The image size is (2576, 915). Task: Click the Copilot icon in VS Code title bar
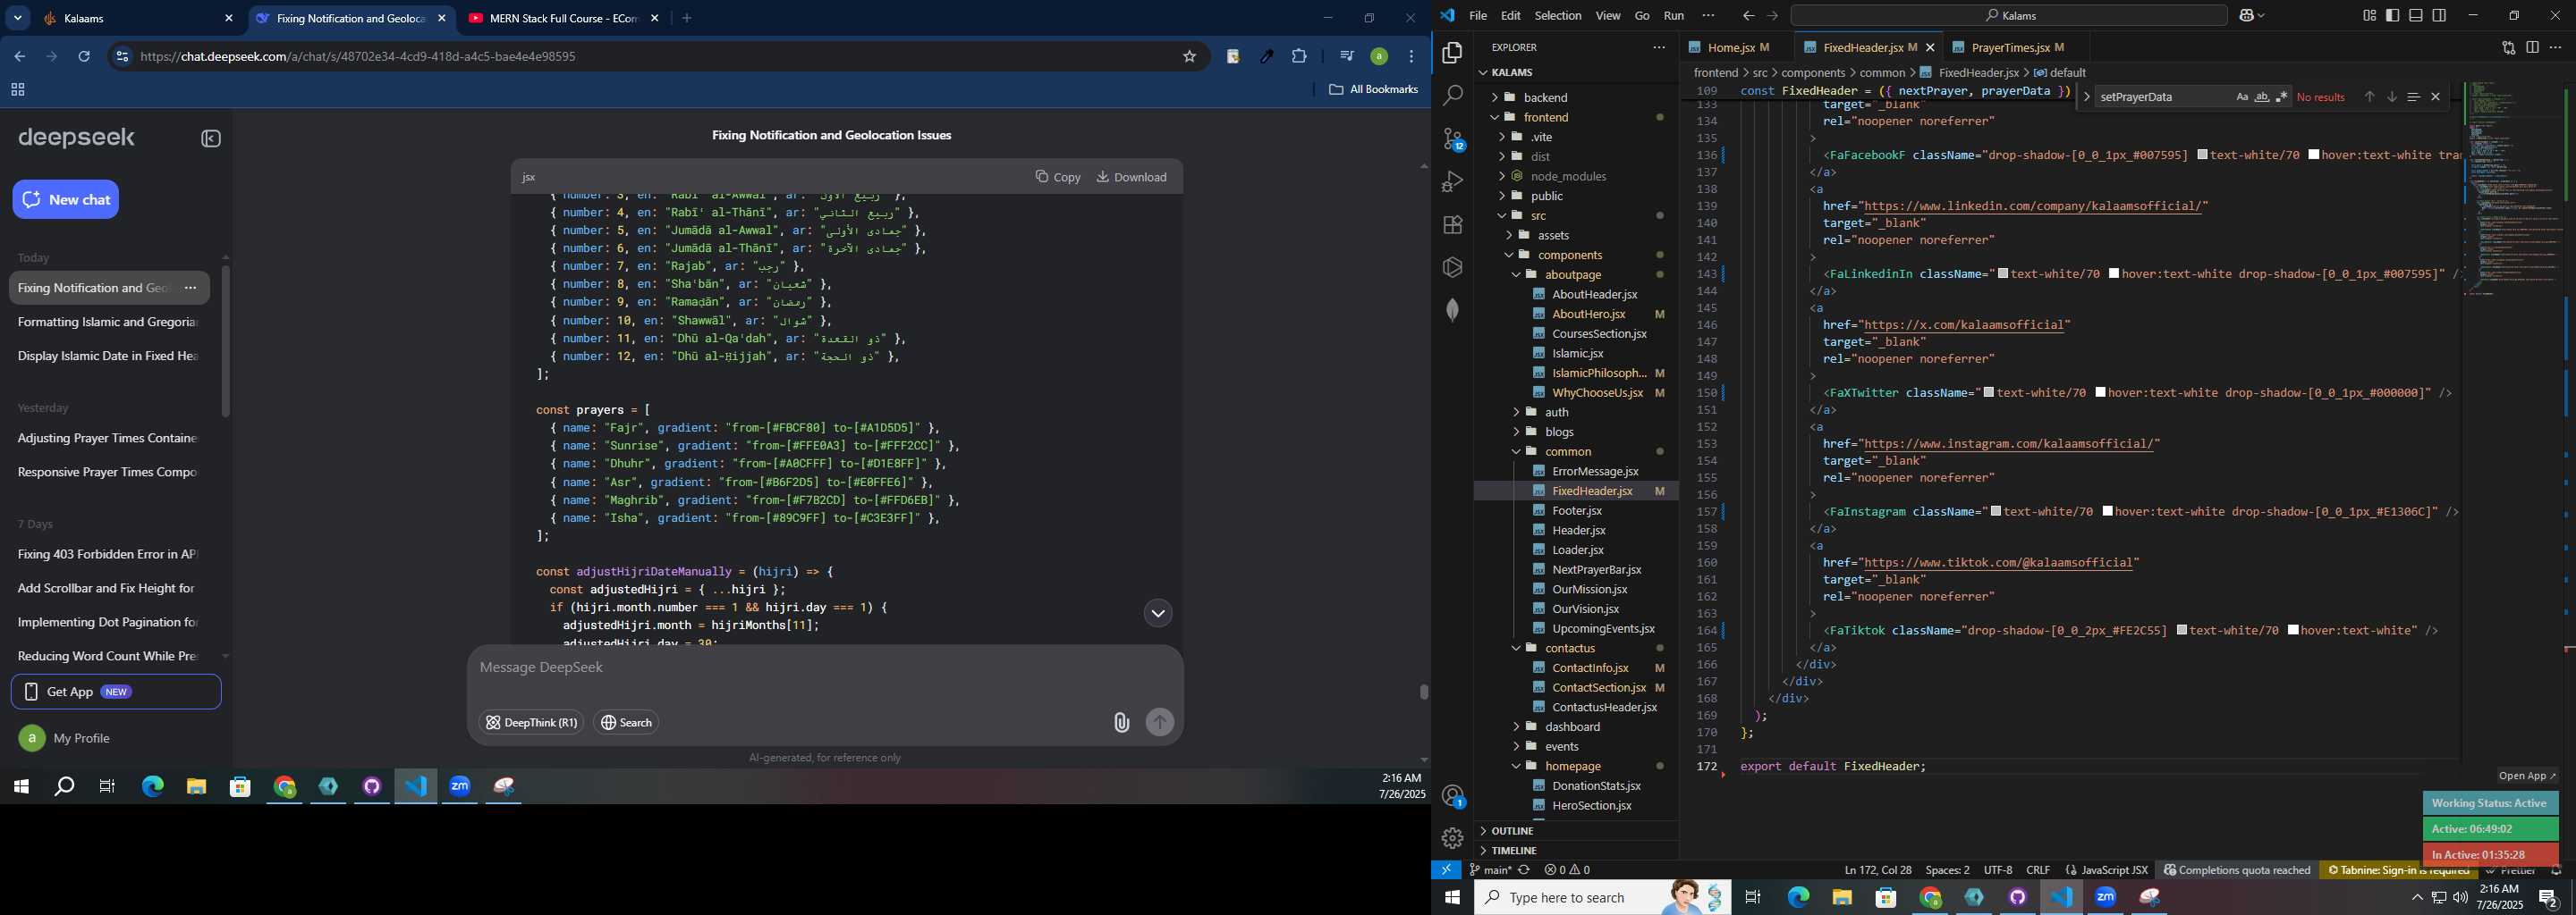[2246, 16]
